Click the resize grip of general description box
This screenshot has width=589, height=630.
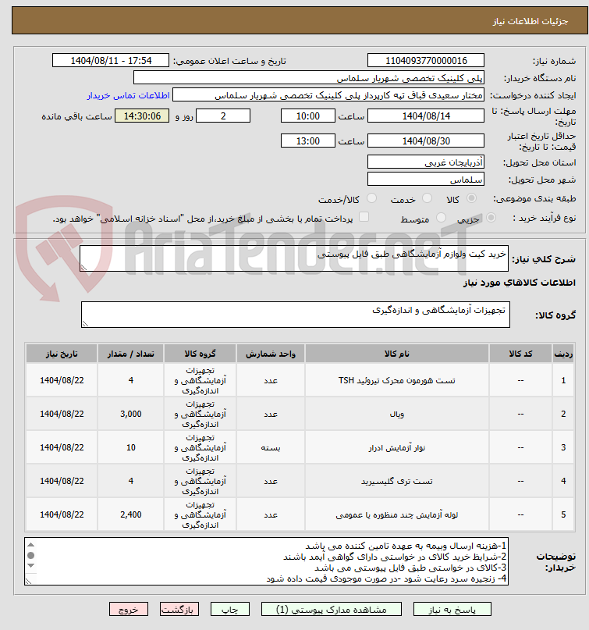83,268
